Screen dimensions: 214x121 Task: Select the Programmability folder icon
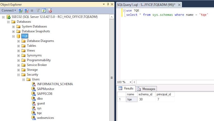pyautogui.click(x=24, y=60)
